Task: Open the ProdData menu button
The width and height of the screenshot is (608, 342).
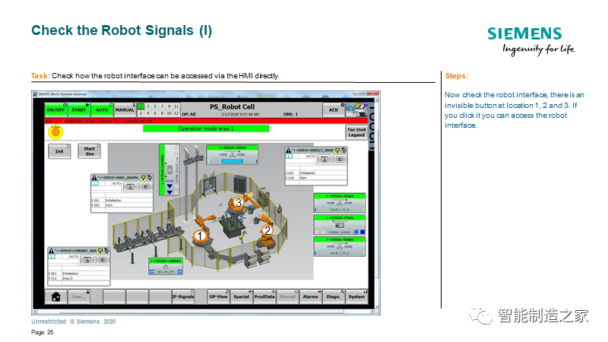Action: 264,296
